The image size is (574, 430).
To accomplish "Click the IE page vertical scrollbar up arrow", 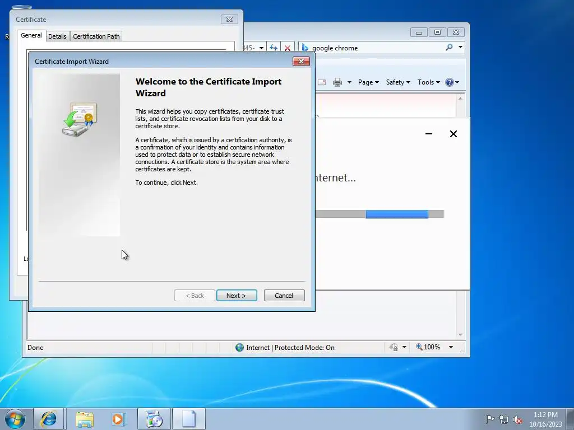I will [x=461, y=99].
